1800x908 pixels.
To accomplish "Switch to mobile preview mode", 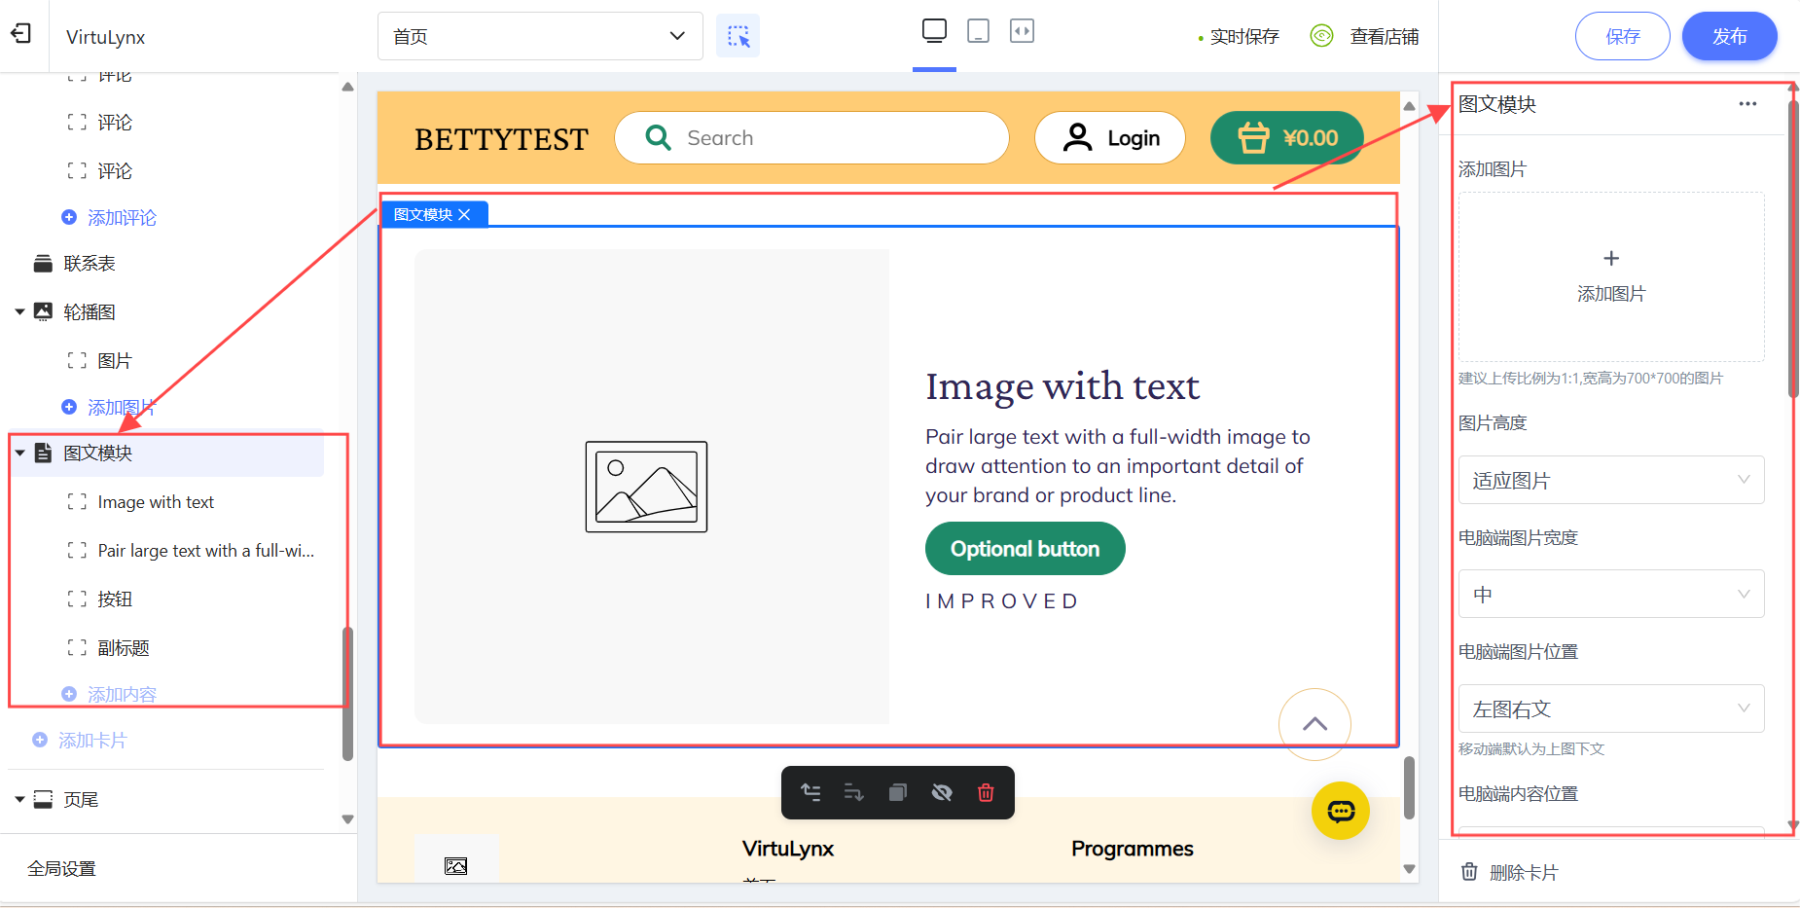I will (979, 31).
